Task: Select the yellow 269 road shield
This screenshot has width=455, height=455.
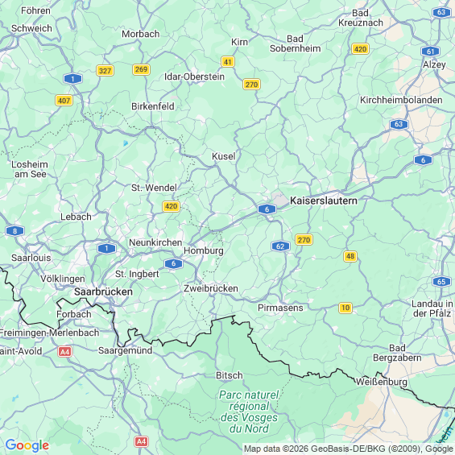Action: 141,69
